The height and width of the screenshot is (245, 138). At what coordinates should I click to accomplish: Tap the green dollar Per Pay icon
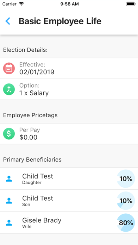click(9, 134)
